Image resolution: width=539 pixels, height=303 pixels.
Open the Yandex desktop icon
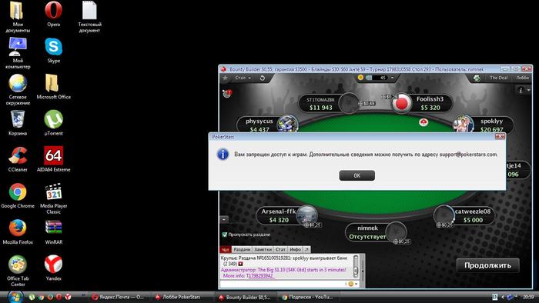53,268
